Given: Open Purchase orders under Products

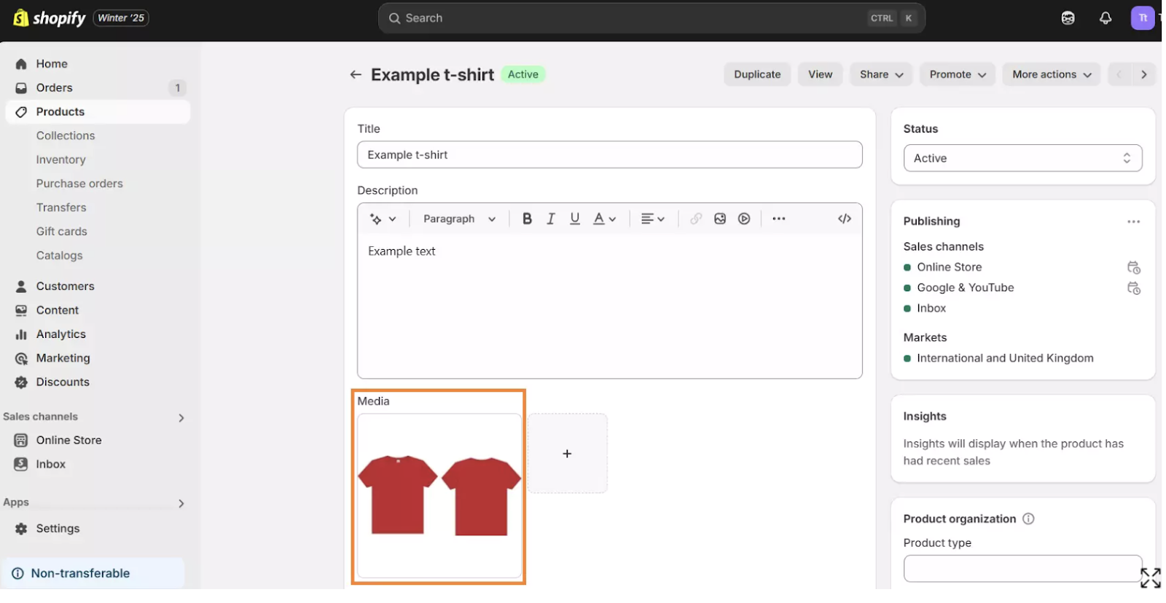Looking at the screenshot, I should pos(79,184).
